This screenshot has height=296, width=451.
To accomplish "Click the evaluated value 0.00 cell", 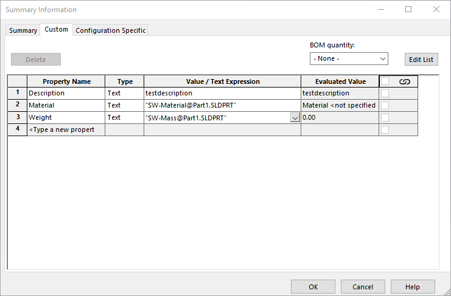I will (x=340, y=118).
